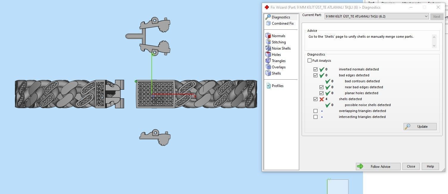Click the advice text about unifying shells
The image size is (448, 194).
tap(361, 37)
